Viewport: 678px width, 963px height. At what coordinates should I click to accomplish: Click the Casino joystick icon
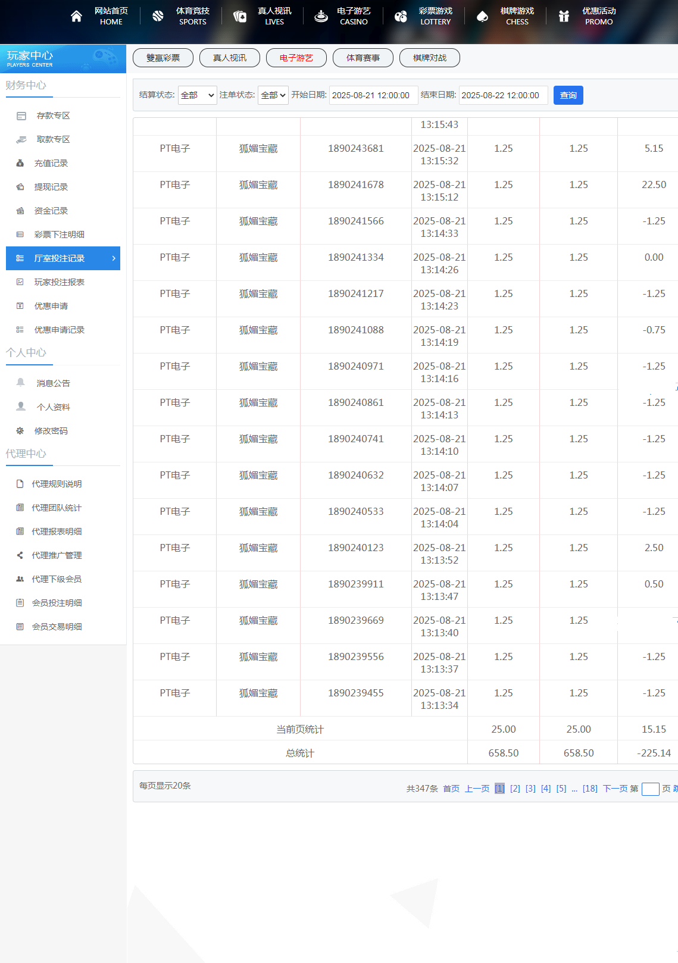point(321,16)
